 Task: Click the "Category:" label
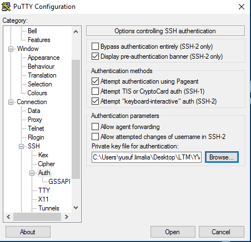[15, 20]
